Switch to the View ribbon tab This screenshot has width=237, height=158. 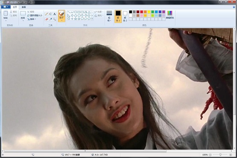pos(24,7)
